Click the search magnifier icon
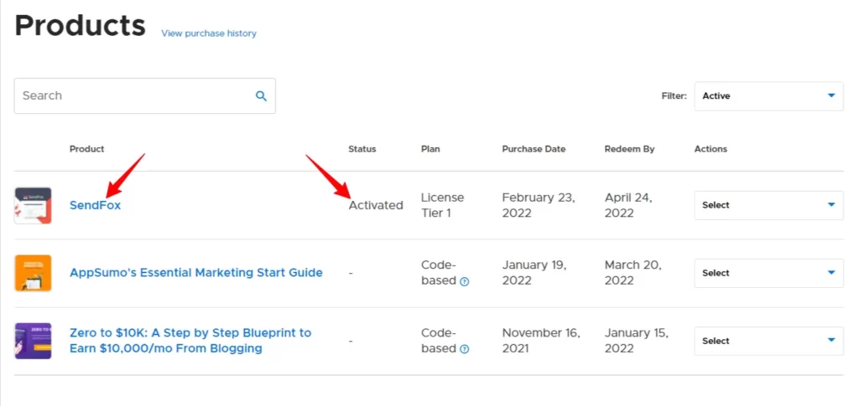859x406 pixels. tap(261, 96)
